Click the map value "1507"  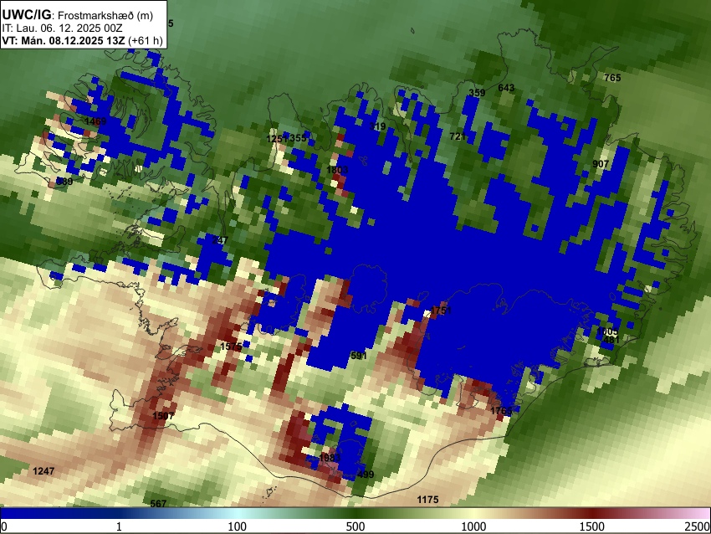click(163, 416)
